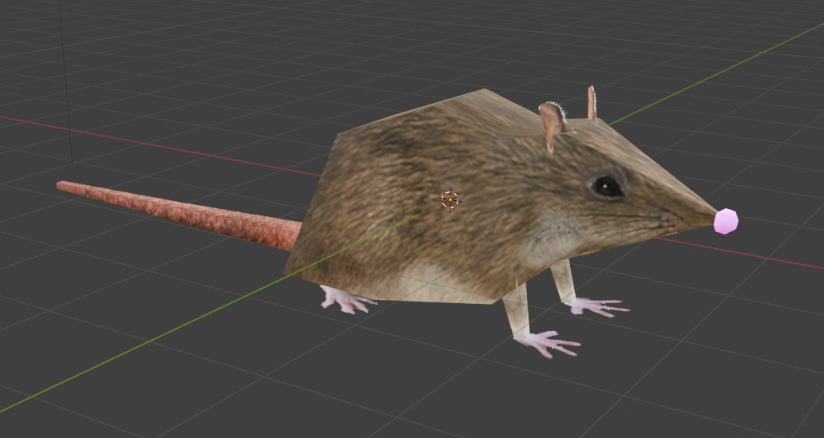Click the rat's smaller far ear
This screenshot has height=438, width=824.
(x=592, y=104)
